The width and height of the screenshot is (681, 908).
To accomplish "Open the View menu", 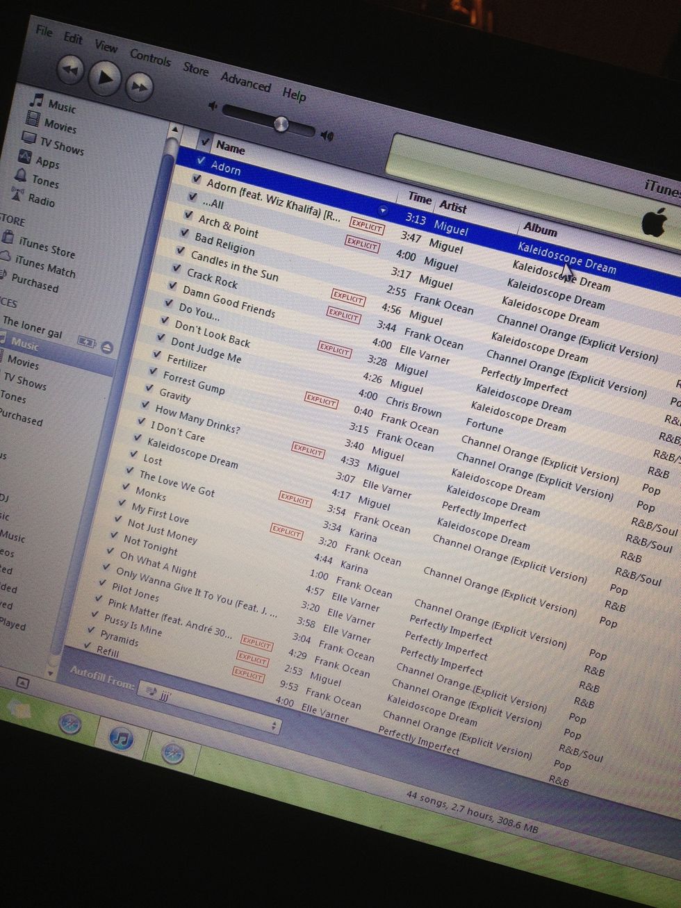I will pos(106,47).
